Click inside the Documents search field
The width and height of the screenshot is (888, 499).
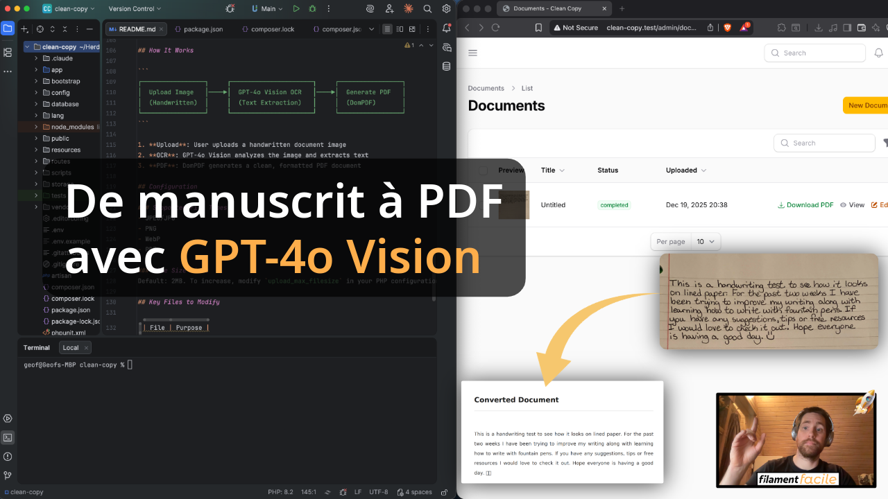click(x=824, y=143)
